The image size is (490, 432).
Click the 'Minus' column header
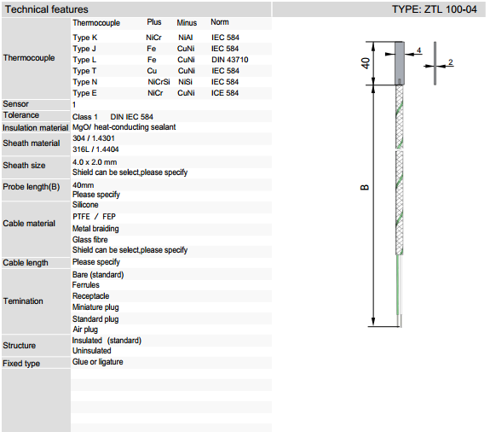click(x=187, y=23)
